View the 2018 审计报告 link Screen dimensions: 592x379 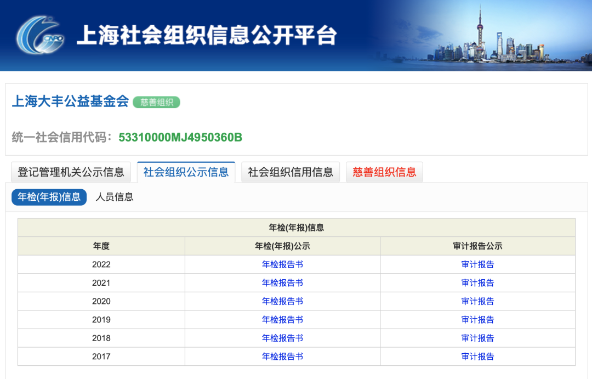(x=477, y=338)
